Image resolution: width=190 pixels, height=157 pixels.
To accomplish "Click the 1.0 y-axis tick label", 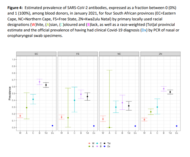I will [14, 60].
